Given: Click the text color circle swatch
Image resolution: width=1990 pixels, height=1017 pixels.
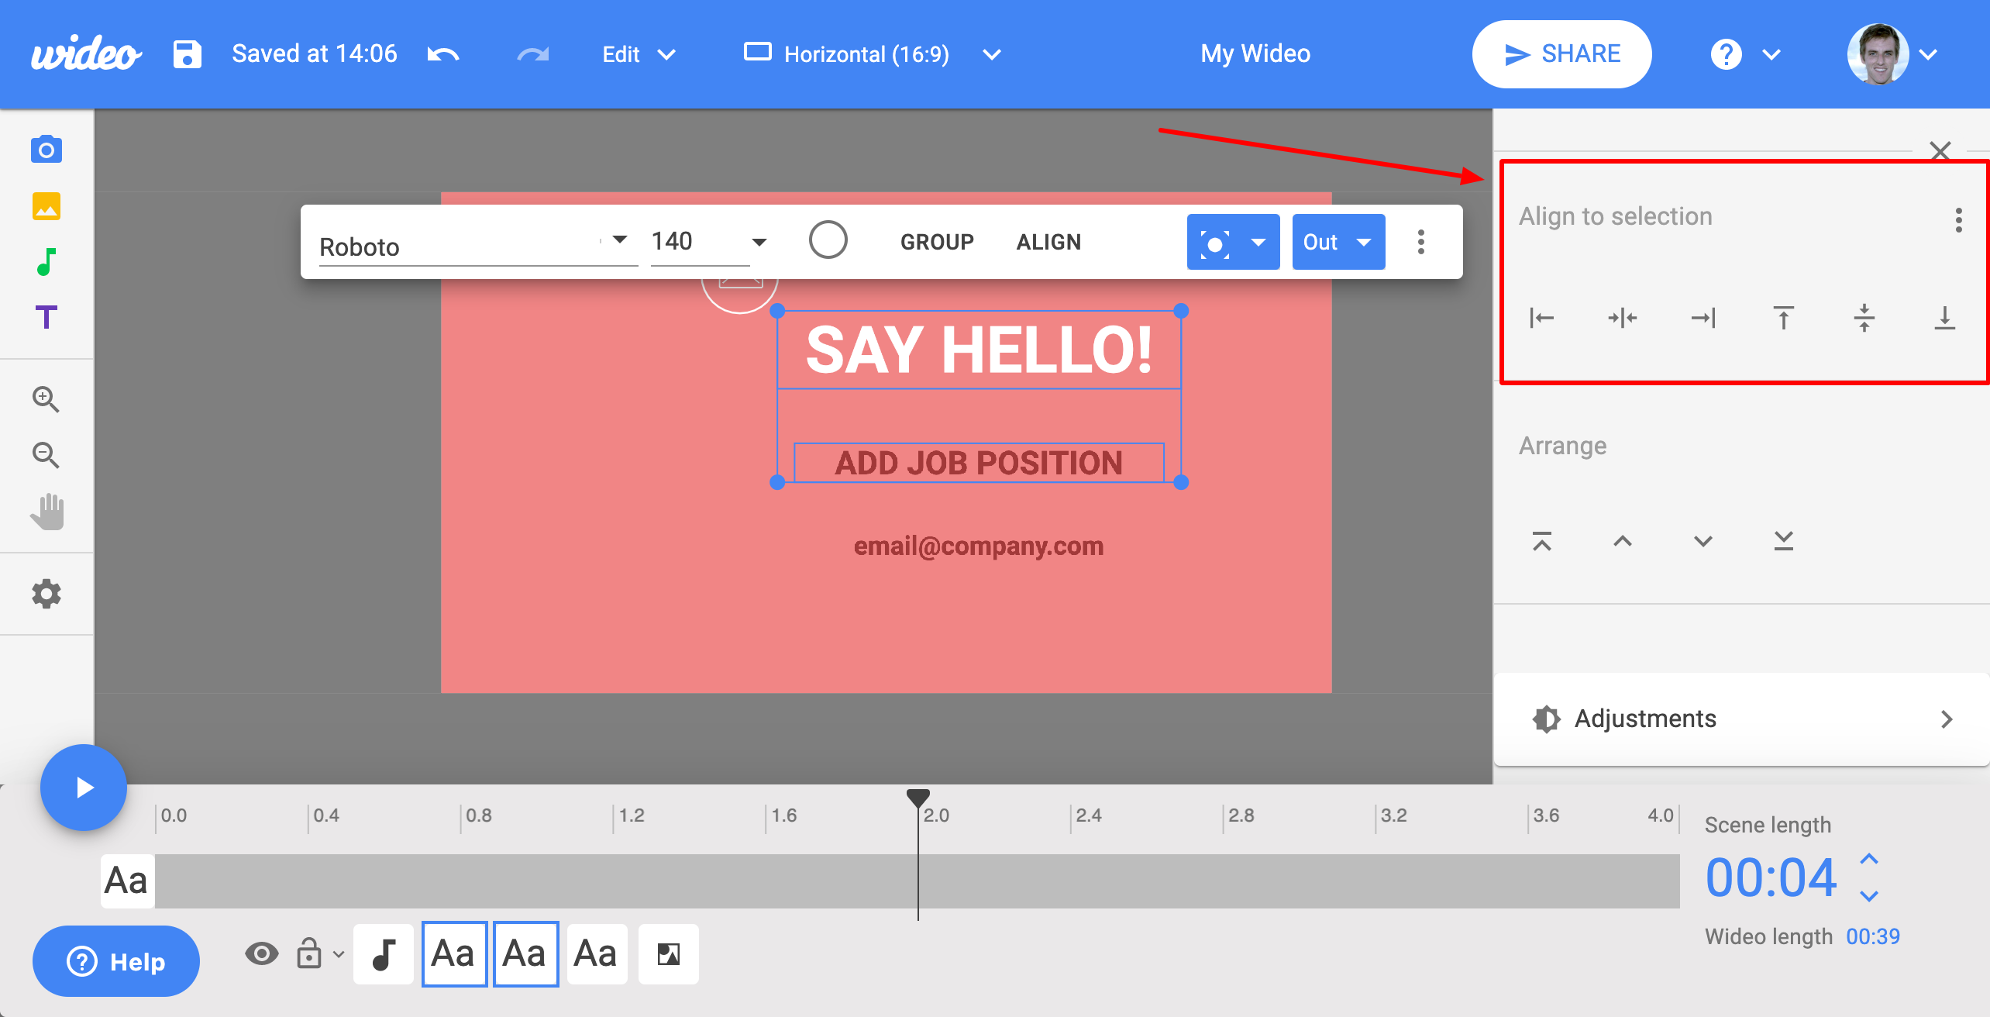Looking at the screenshot, I should [828, 240].
